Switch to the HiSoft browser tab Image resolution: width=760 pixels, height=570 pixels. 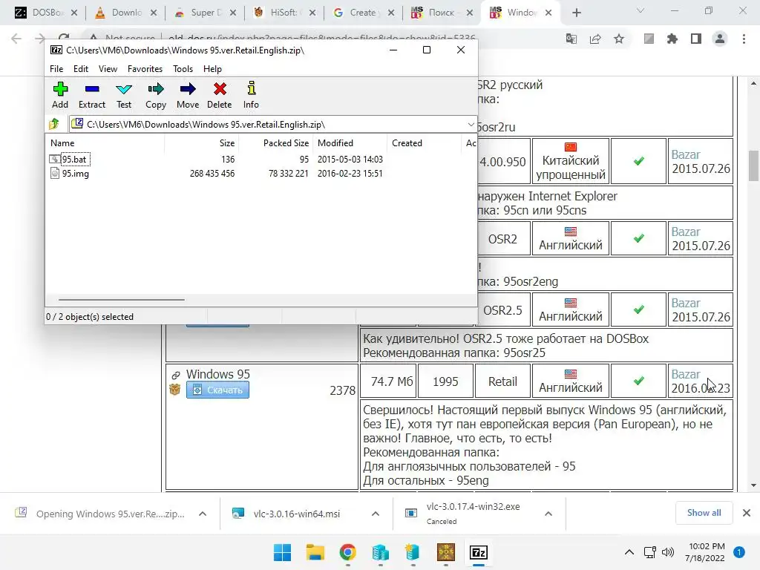pyautogui.click(x=285, y=13)
